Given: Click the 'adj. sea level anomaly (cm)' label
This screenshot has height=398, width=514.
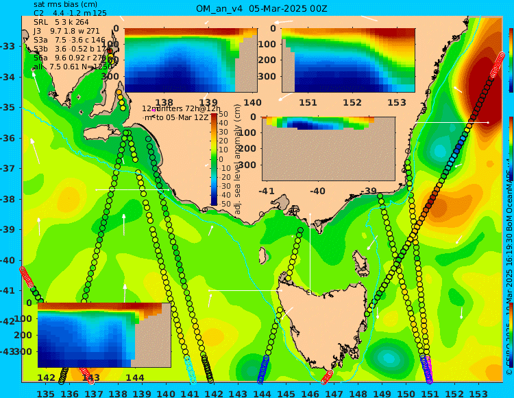Looking at the screenshot, I should click(x=238, y=159).
